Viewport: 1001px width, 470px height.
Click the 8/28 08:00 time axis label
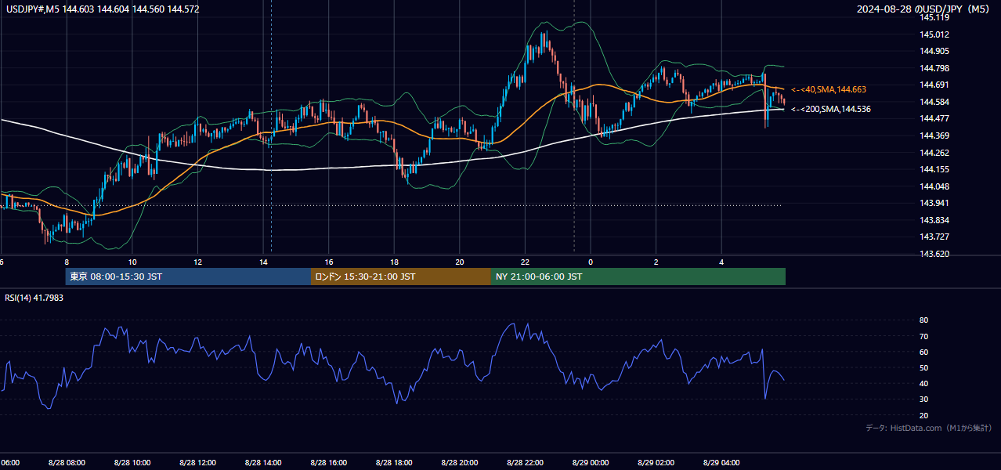66,463
